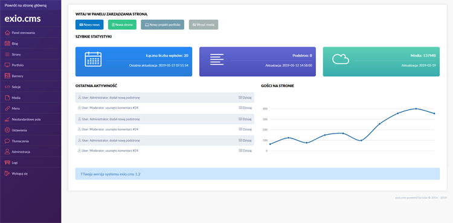The width and height of the screenshot is (453, 223).
Task: Go to Strony in sidebar
Action: 30,54
